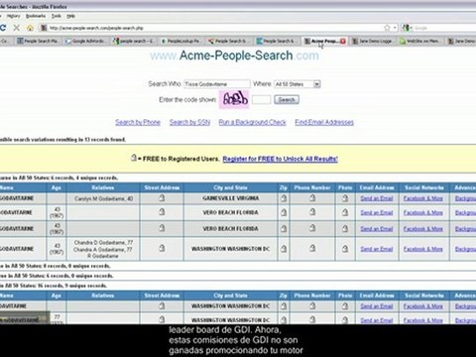The height and width of the screenshot is (357, 476).
Task: Click the site identity icon in address bar
Action: click(44, 28)
